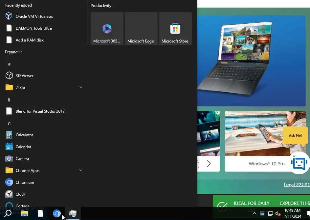Image resolution: width=310 pixels, height=220 pixels.
Task: Open the Chrome Apps folder
Action: click(44, 171)
